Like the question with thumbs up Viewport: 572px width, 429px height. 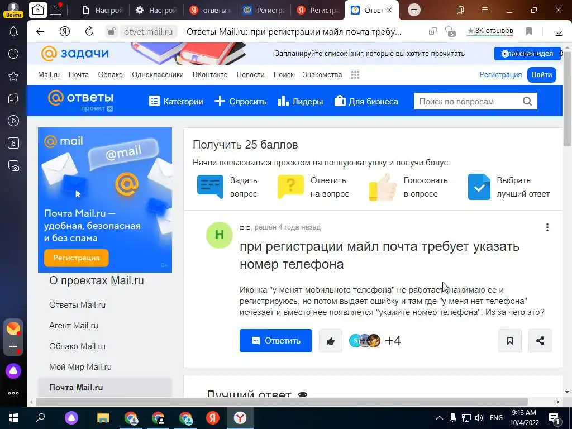331,341
